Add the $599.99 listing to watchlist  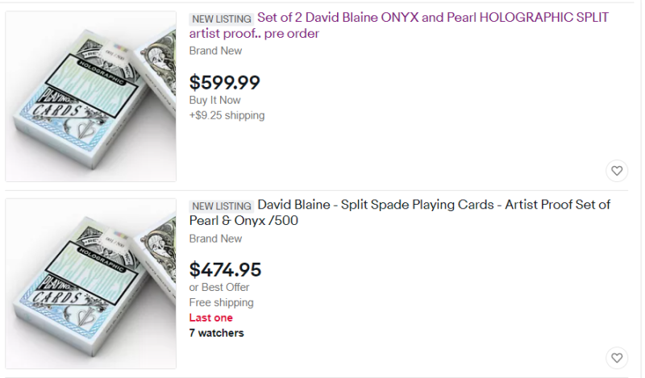(x=617, y=171)
